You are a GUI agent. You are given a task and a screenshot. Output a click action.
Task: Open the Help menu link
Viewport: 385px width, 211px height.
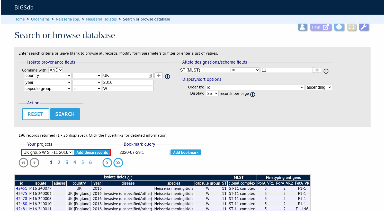(x=320, y=27)
